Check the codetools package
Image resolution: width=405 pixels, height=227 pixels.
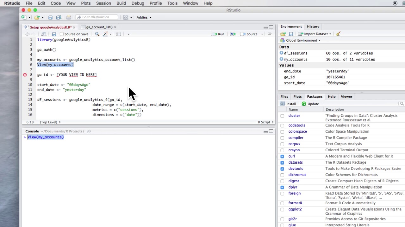[282, 125]
